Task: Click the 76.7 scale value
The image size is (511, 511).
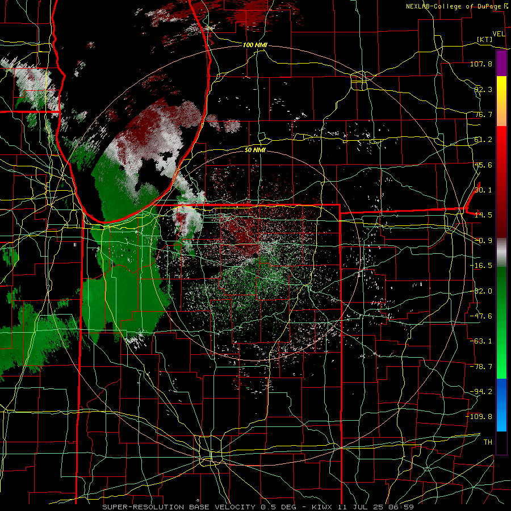Action: (483, 114)
